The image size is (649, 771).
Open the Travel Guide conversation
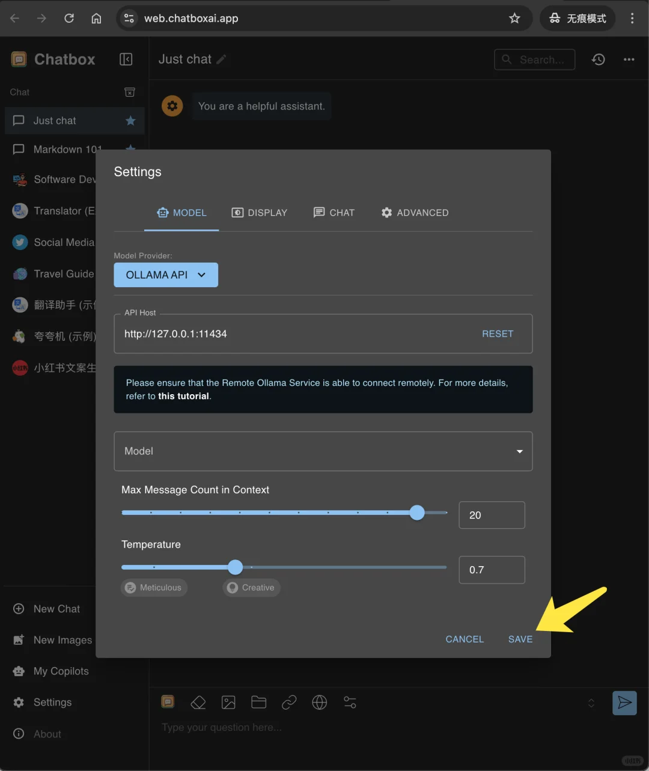(50, 273)
